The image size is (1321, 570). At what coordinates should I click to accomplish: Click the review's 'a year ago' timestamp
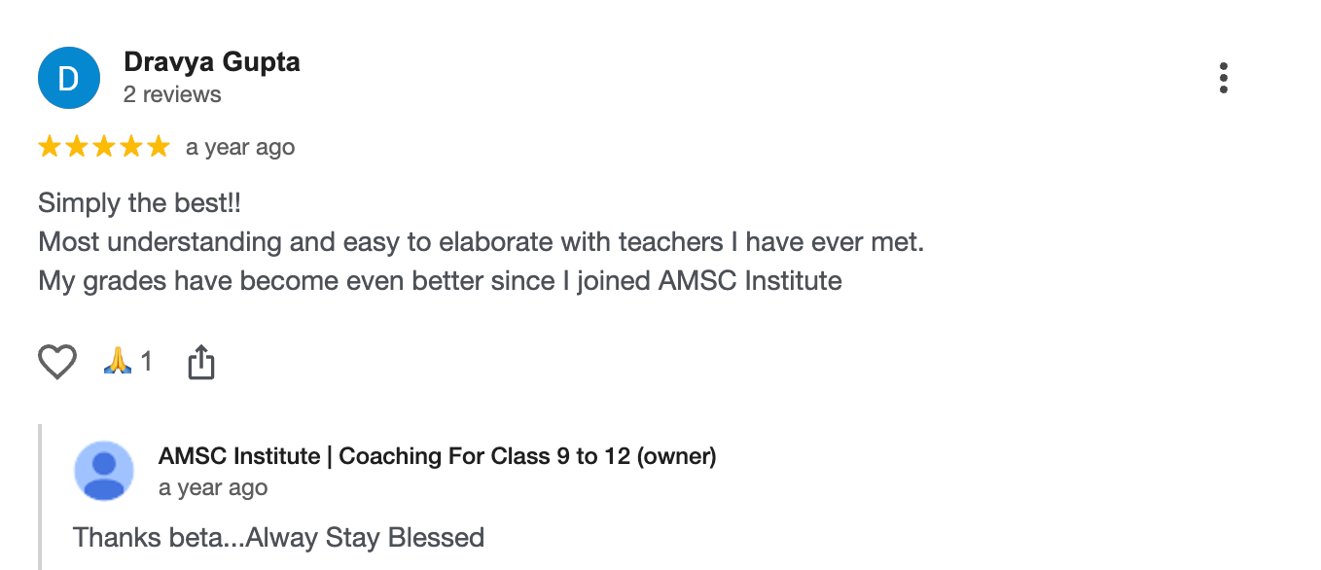coord(240,148)
